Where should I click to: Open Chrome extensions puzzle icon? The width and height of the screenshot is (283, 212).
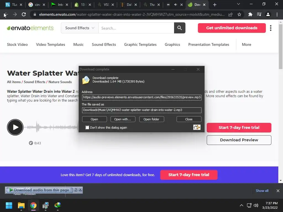250,14
